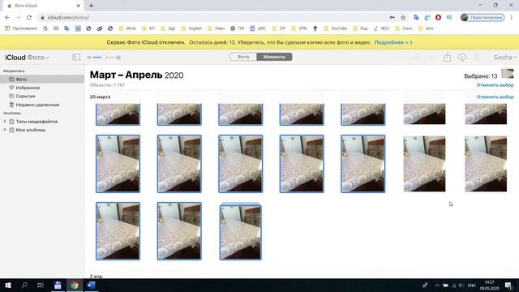Click the share/upload icon in iCloud toolbar

point(447,58)
